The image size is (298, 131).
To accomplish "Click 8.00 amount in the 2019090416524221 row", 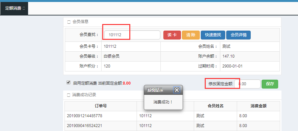I will 243,126.
